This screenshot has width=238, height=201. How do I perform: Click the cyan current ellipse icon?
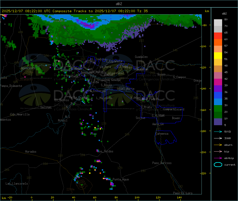[x=218, y=165]
